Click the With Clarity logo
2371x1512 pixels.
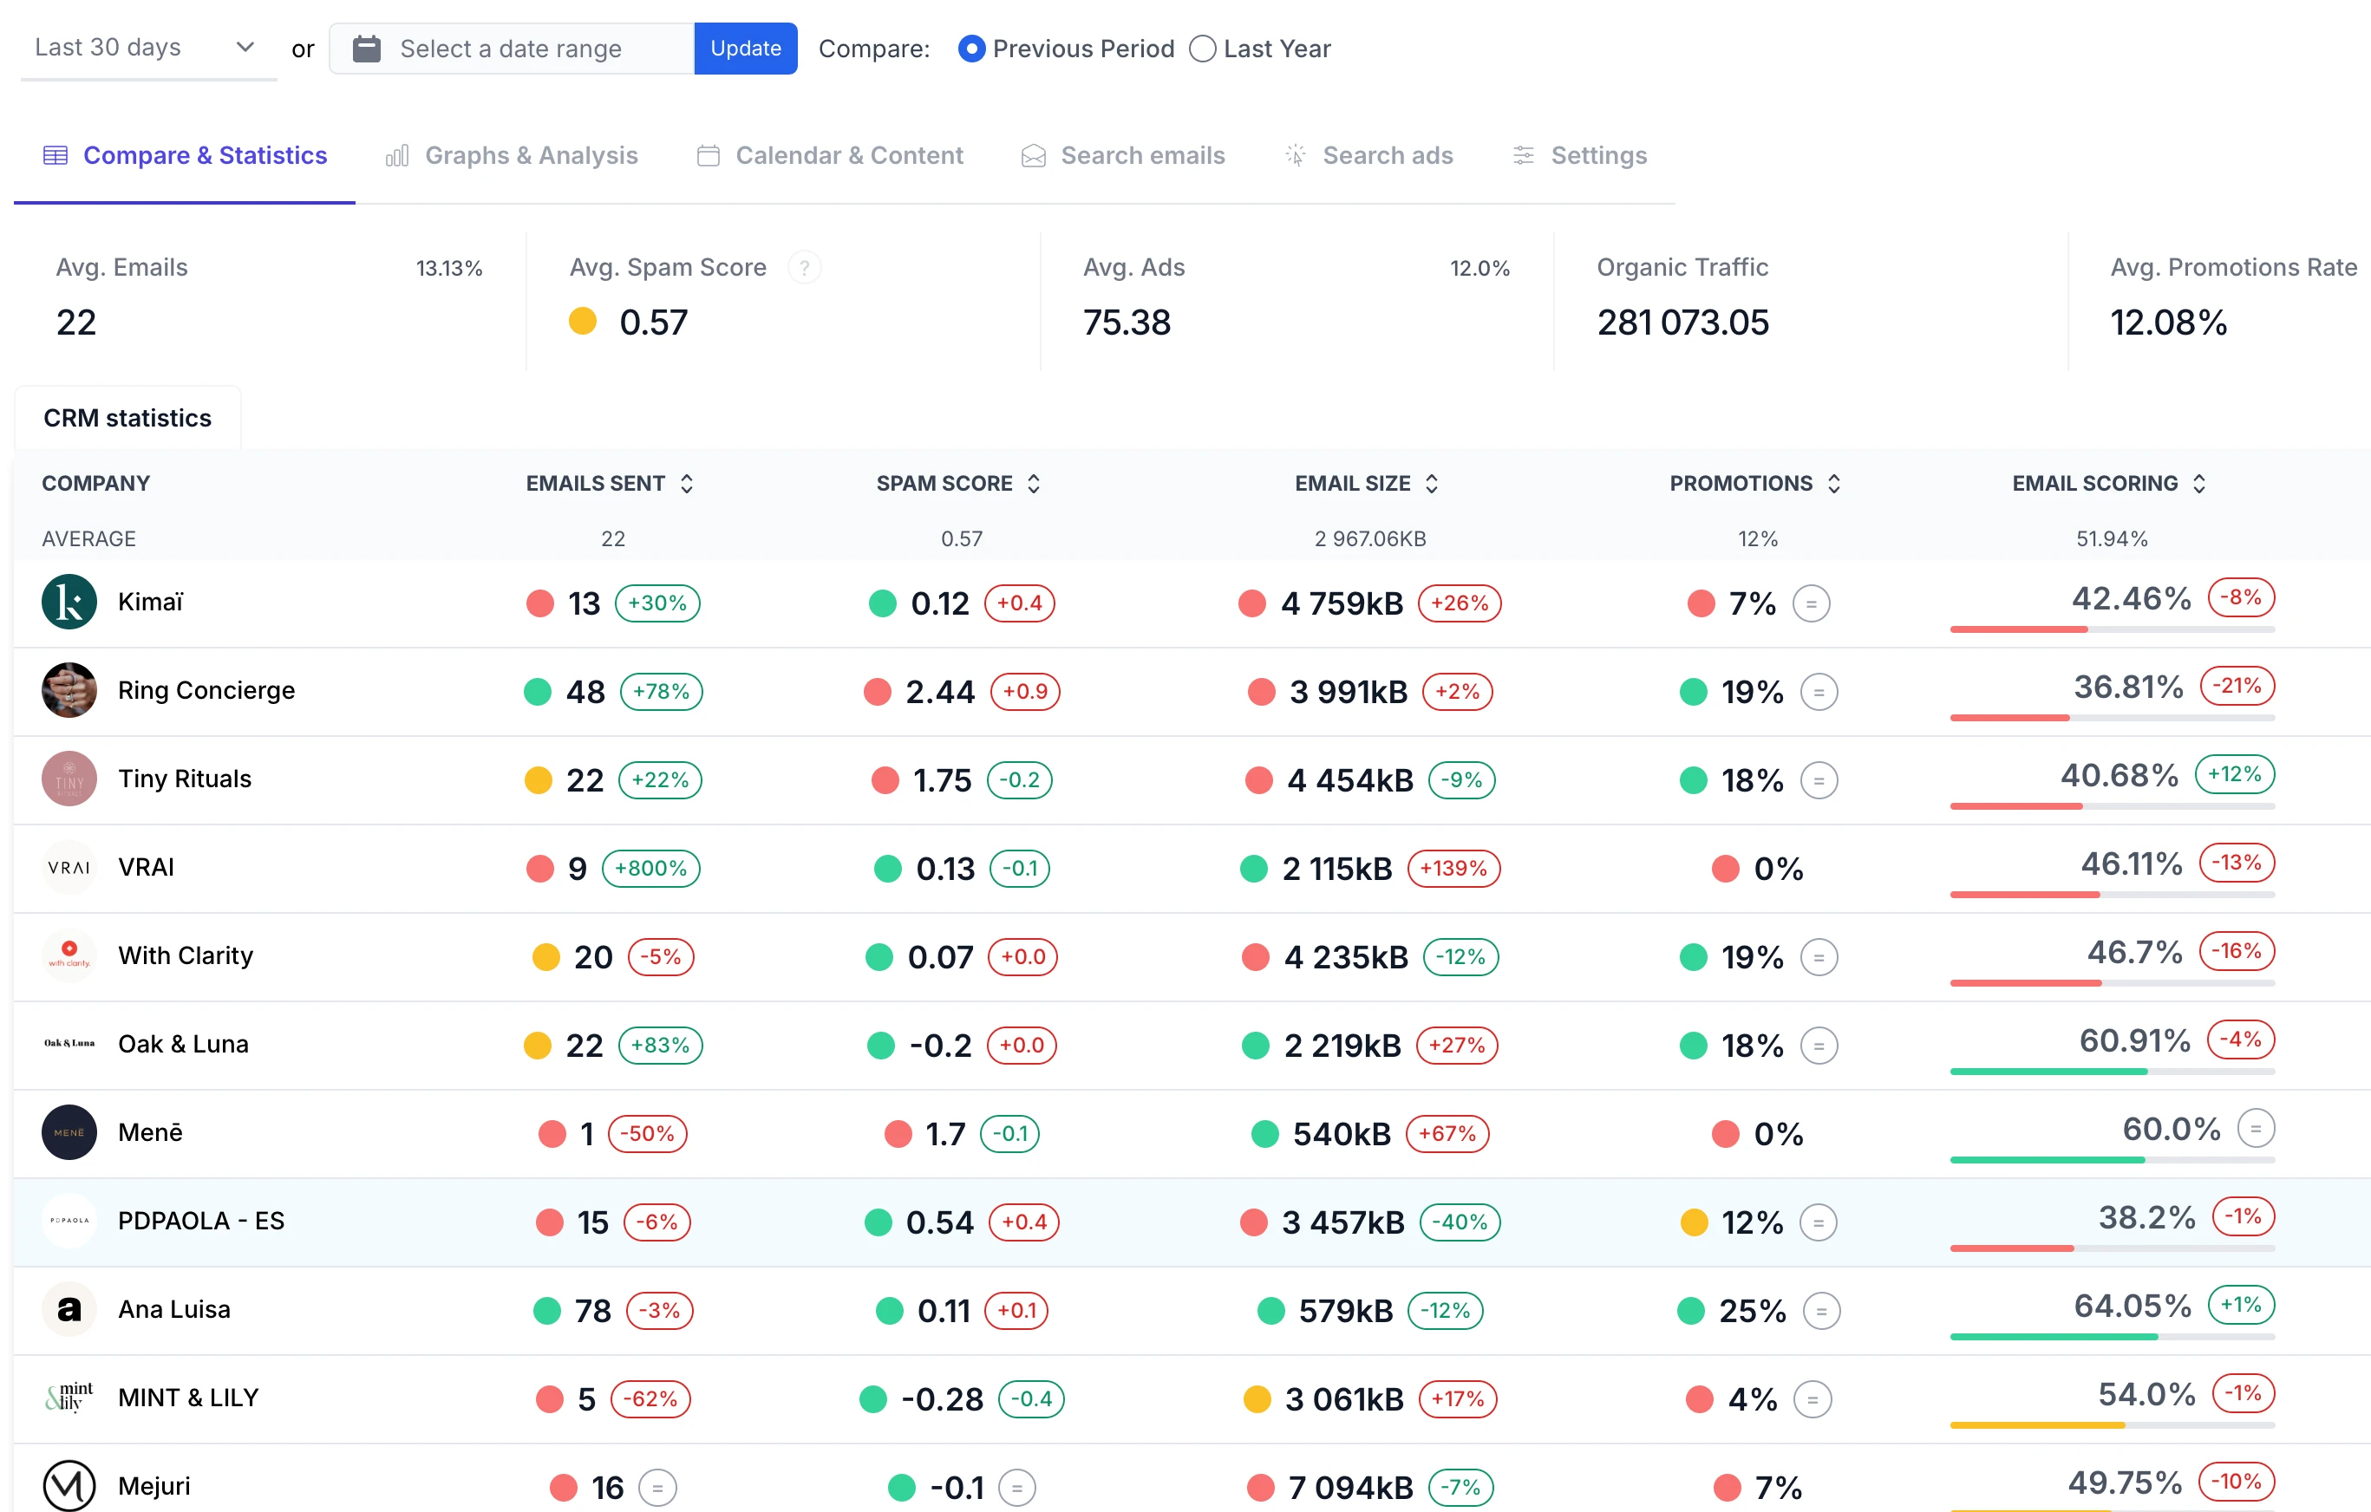(69, 955)
